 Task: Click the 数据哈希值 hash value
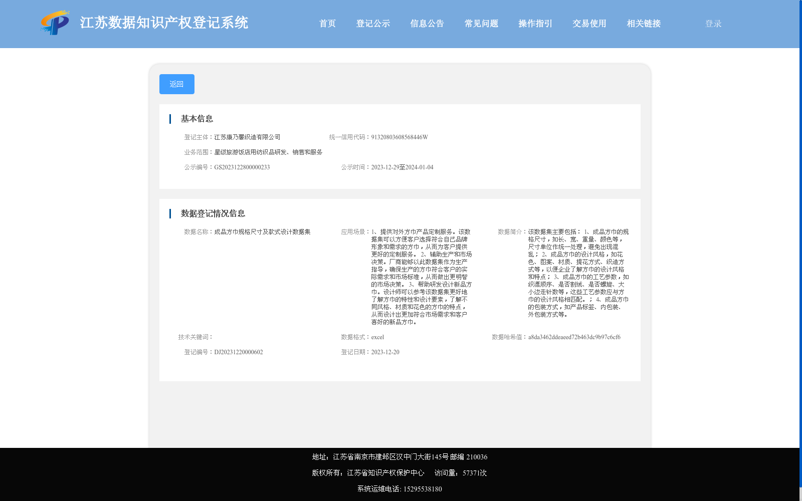574,337
